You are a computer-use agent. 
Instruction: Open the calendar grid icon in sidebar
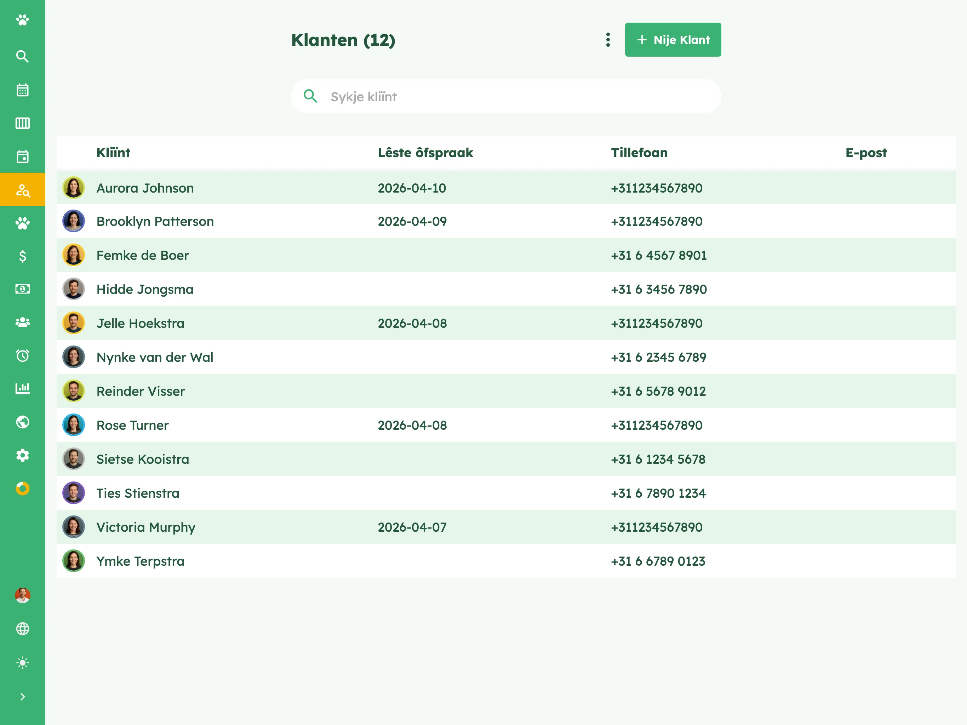22,90
